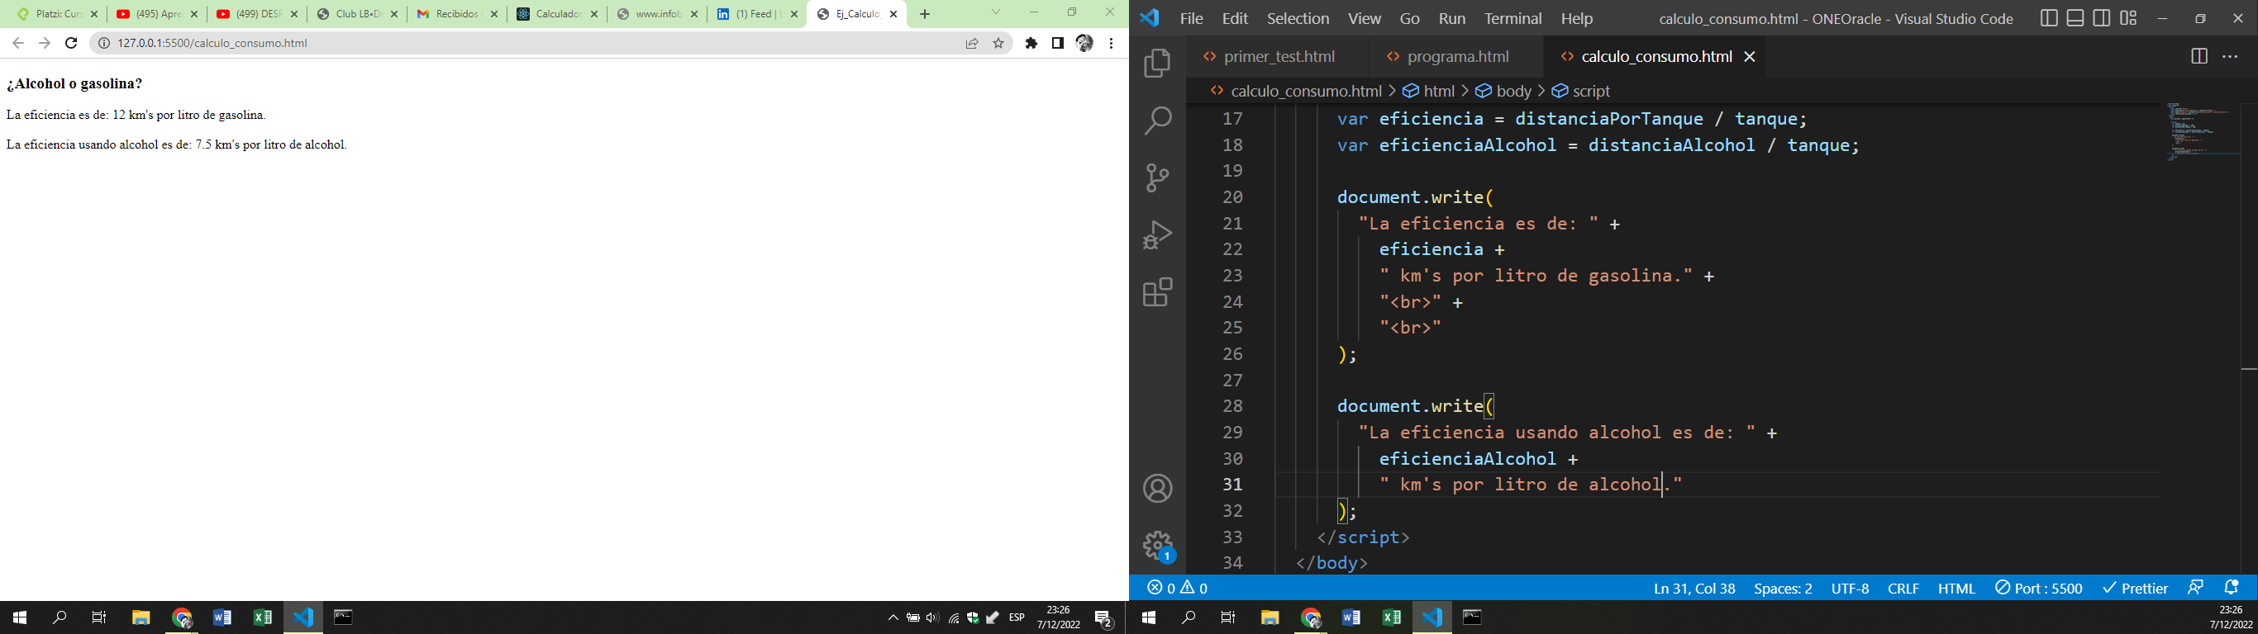Switch to Club LB Chrome tab

click(358, 14)
